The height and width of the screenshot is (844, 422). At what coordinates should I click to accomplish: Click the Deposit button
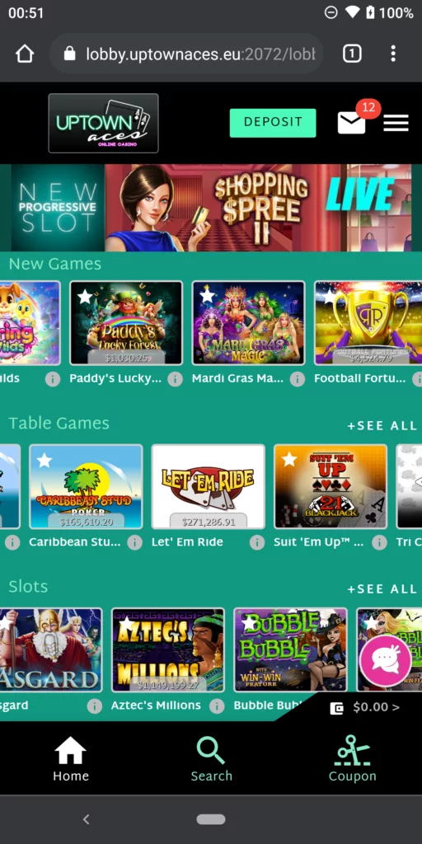click(x=273, y=123)
